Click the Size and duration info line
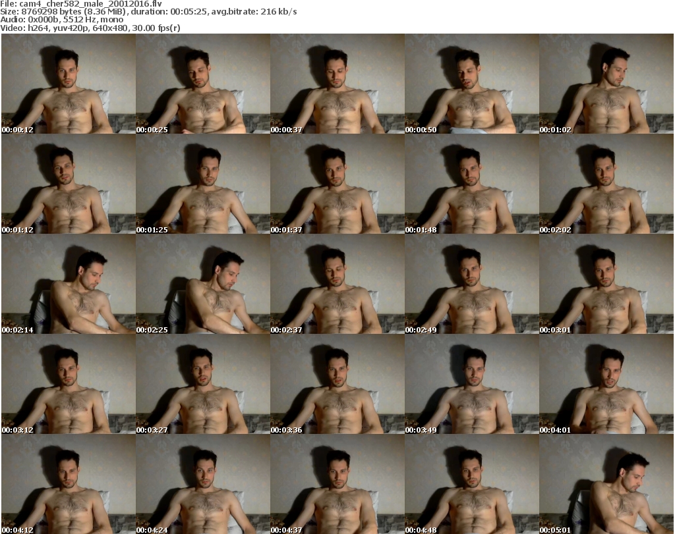The image size is (675, 534). [x=148, y=12]
